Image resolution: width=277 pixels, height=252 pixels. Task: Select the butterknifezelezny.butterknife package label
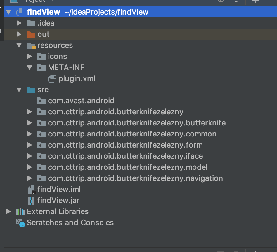coord(137,123)
